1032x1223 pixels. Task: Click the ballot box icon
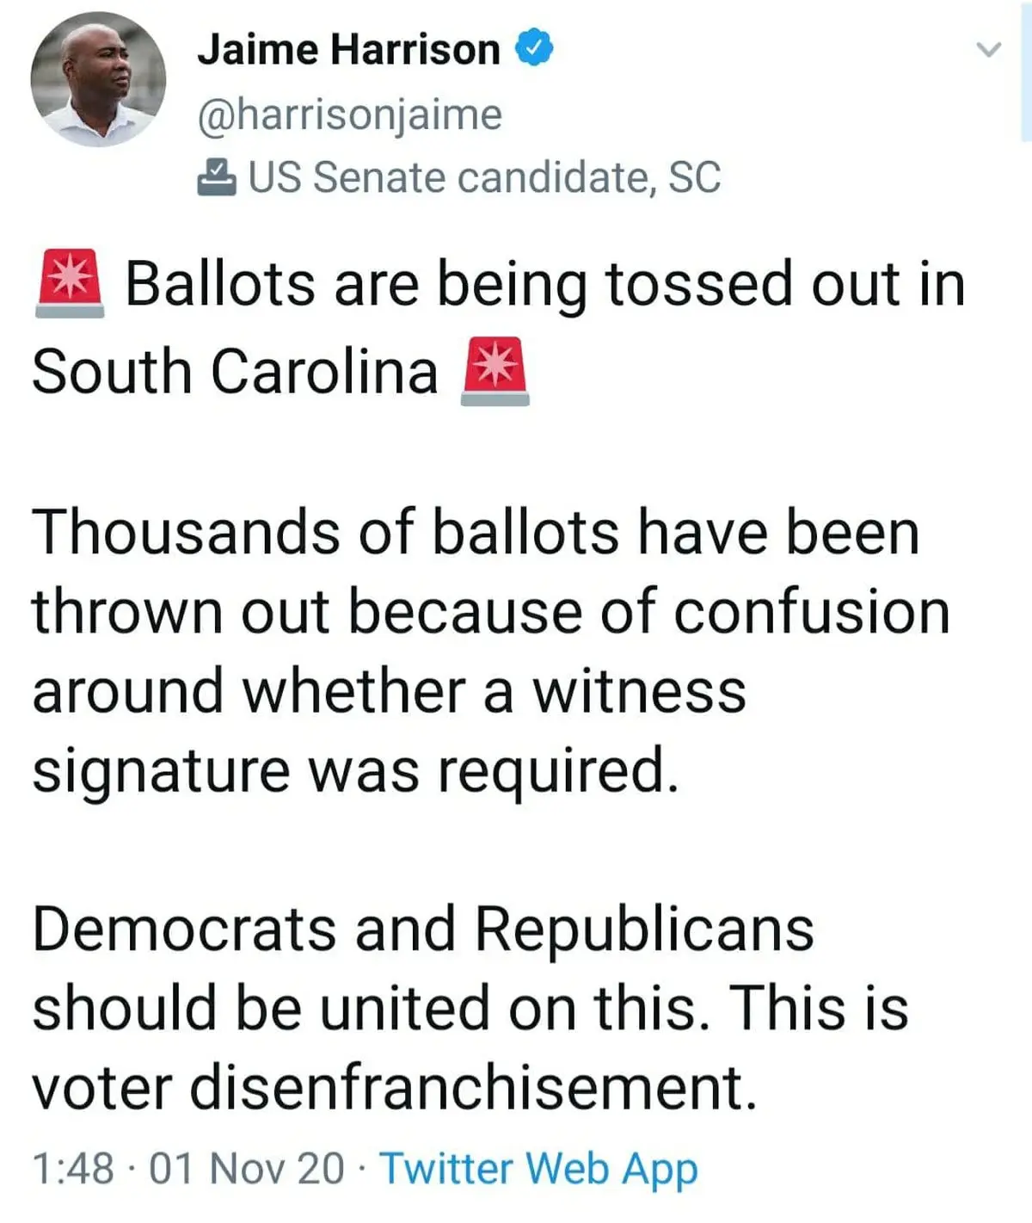tap(217, 177)
